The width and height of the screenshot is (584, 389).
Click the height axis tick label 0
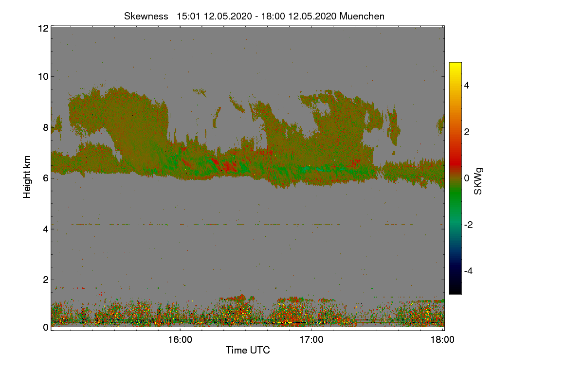45,327
